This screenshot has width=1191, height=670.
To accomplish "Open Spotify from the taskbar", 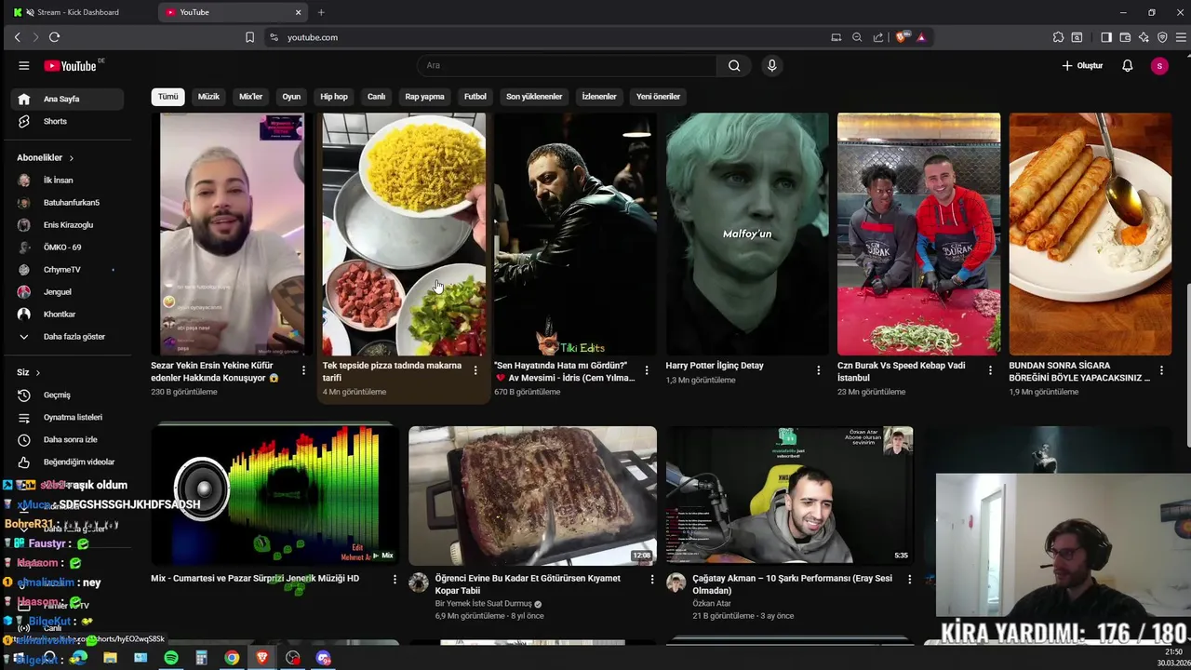I will click(x=171, y=658).
